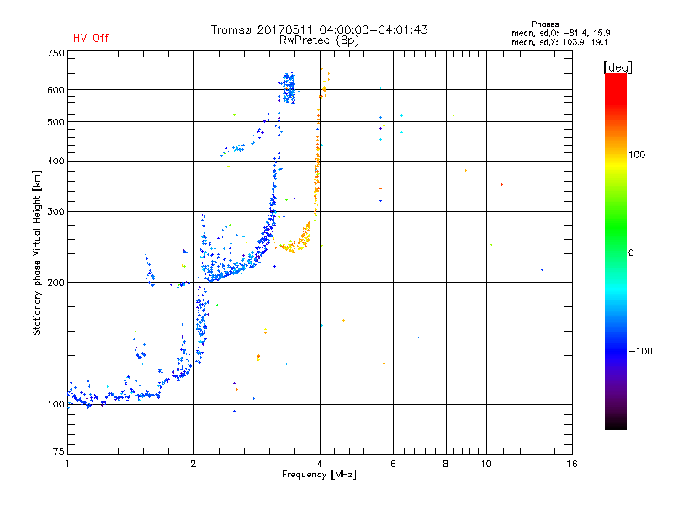This screenshot has width=673, height=505.
Task: Click the y-axis label '300'
Action: point(56,212)
